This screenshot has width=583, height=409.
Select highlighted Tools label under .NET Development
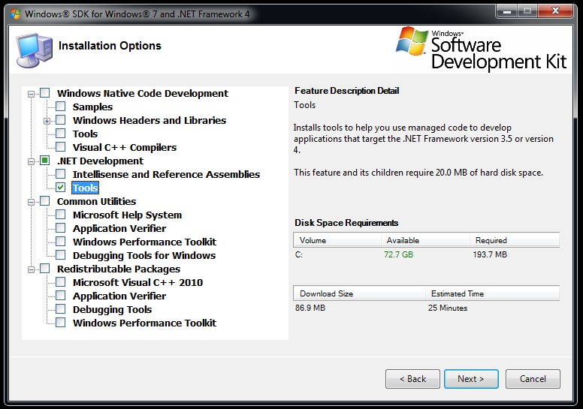(x=85, y=188)
